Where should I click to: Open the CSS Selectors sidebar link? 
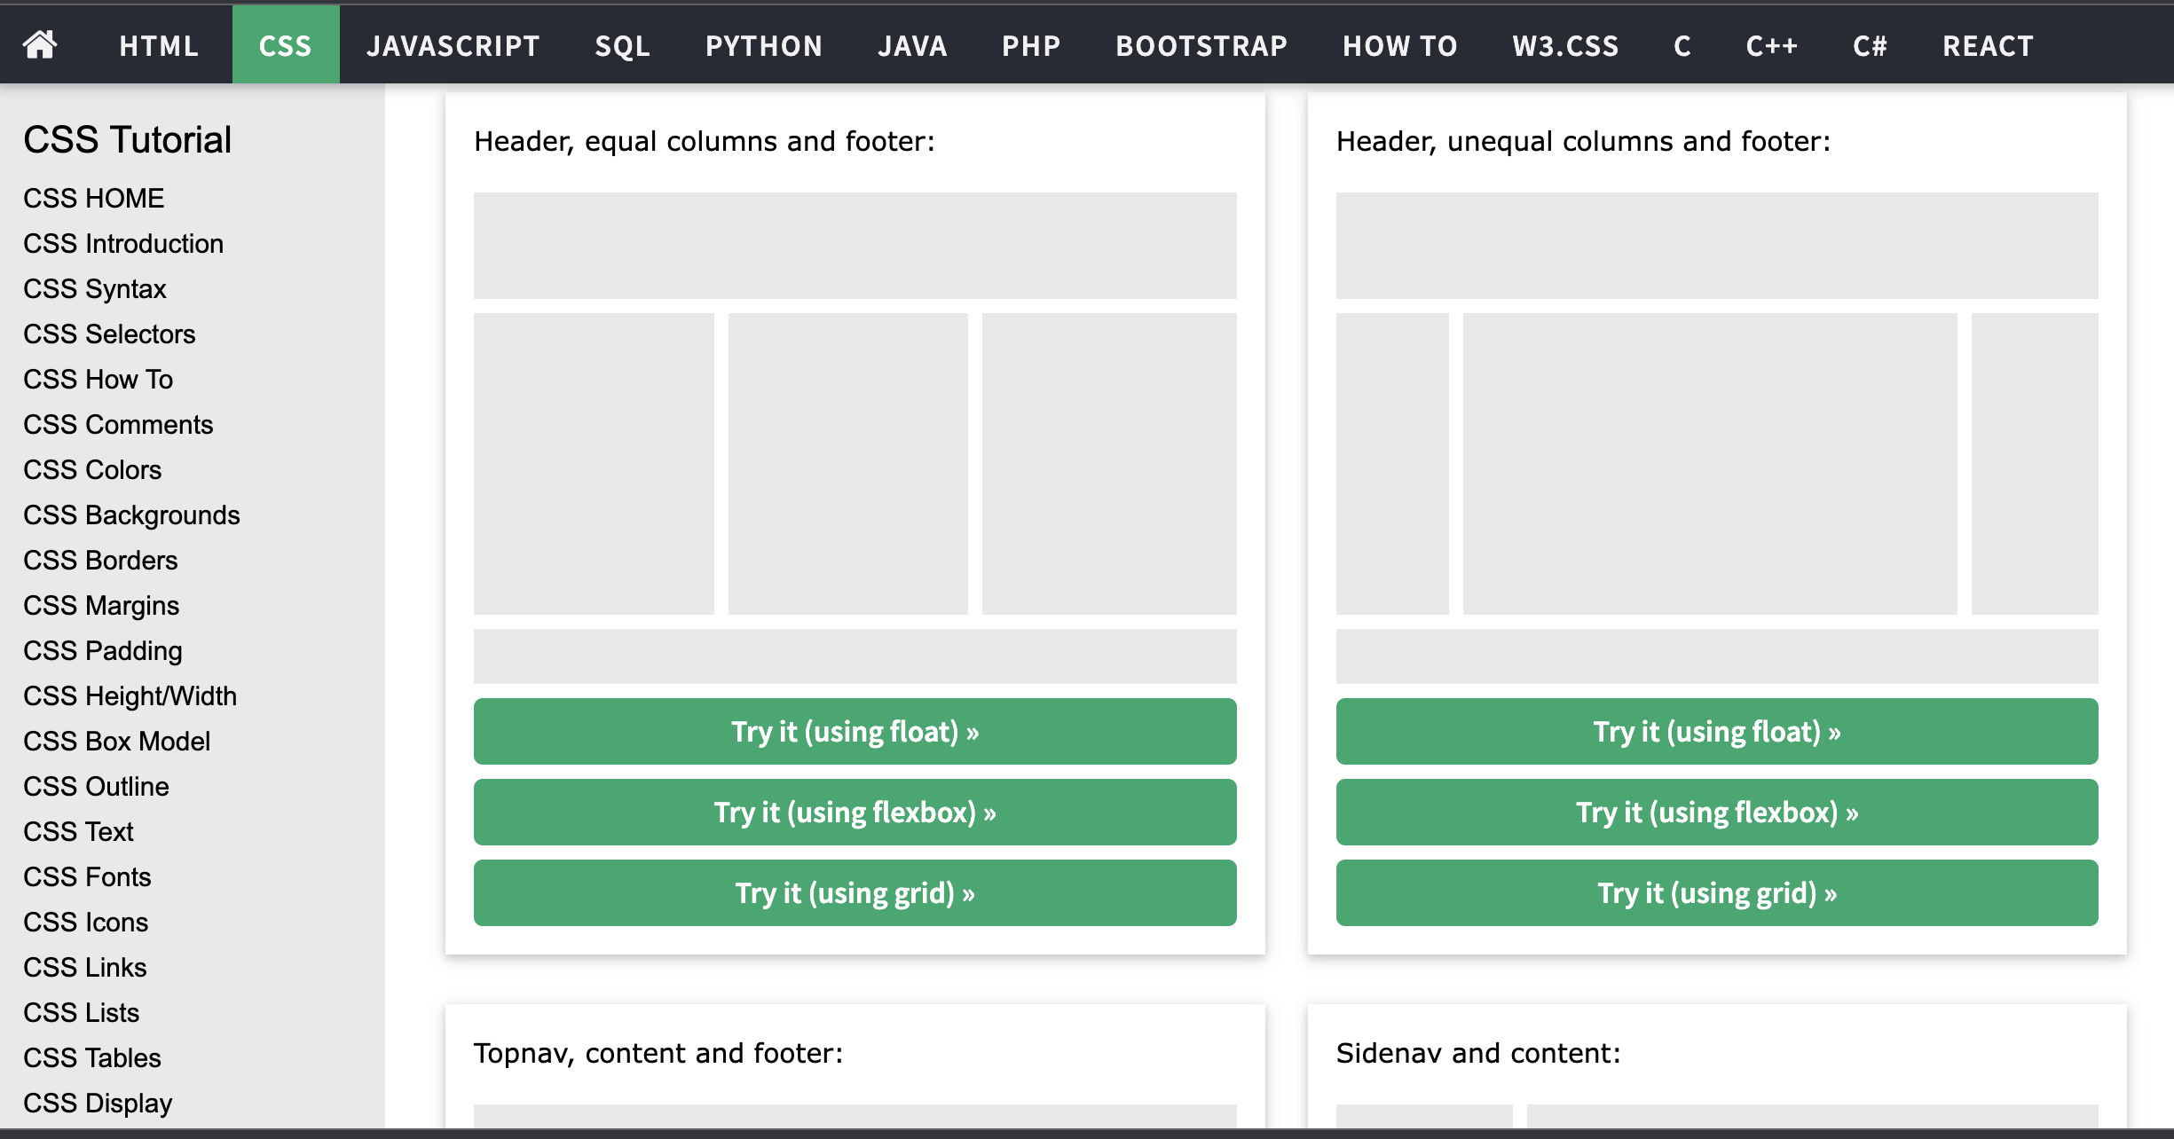click(108, 334)
